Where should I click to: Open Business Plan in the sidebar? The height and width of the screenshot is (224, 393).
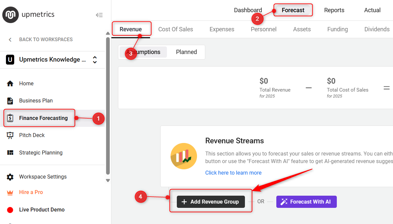[36, 101]
